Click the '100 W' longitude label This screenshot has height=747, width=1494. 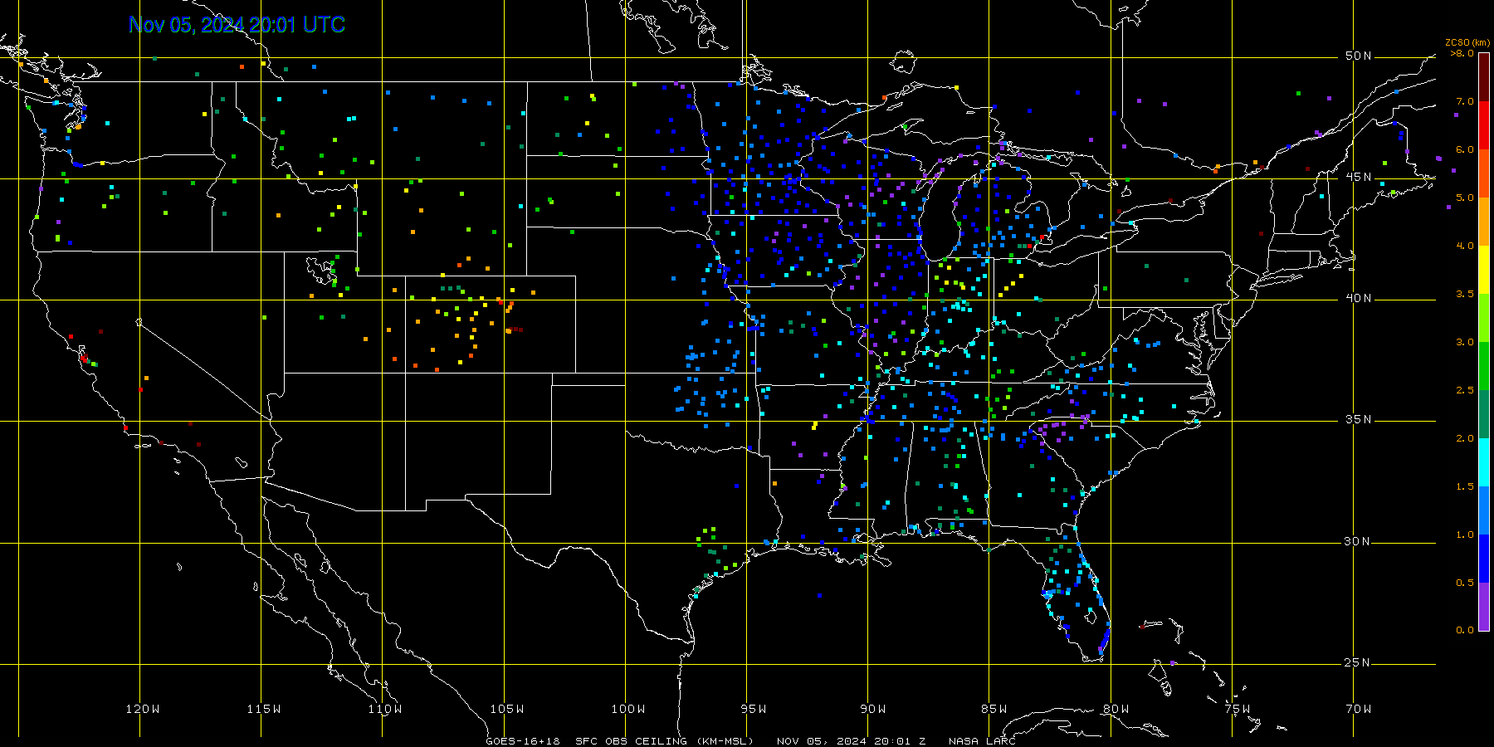[628, 709]
